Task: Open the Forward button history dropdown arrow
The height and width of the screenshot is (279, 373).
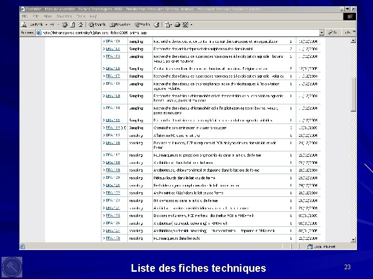Action: tap(58, 25)
